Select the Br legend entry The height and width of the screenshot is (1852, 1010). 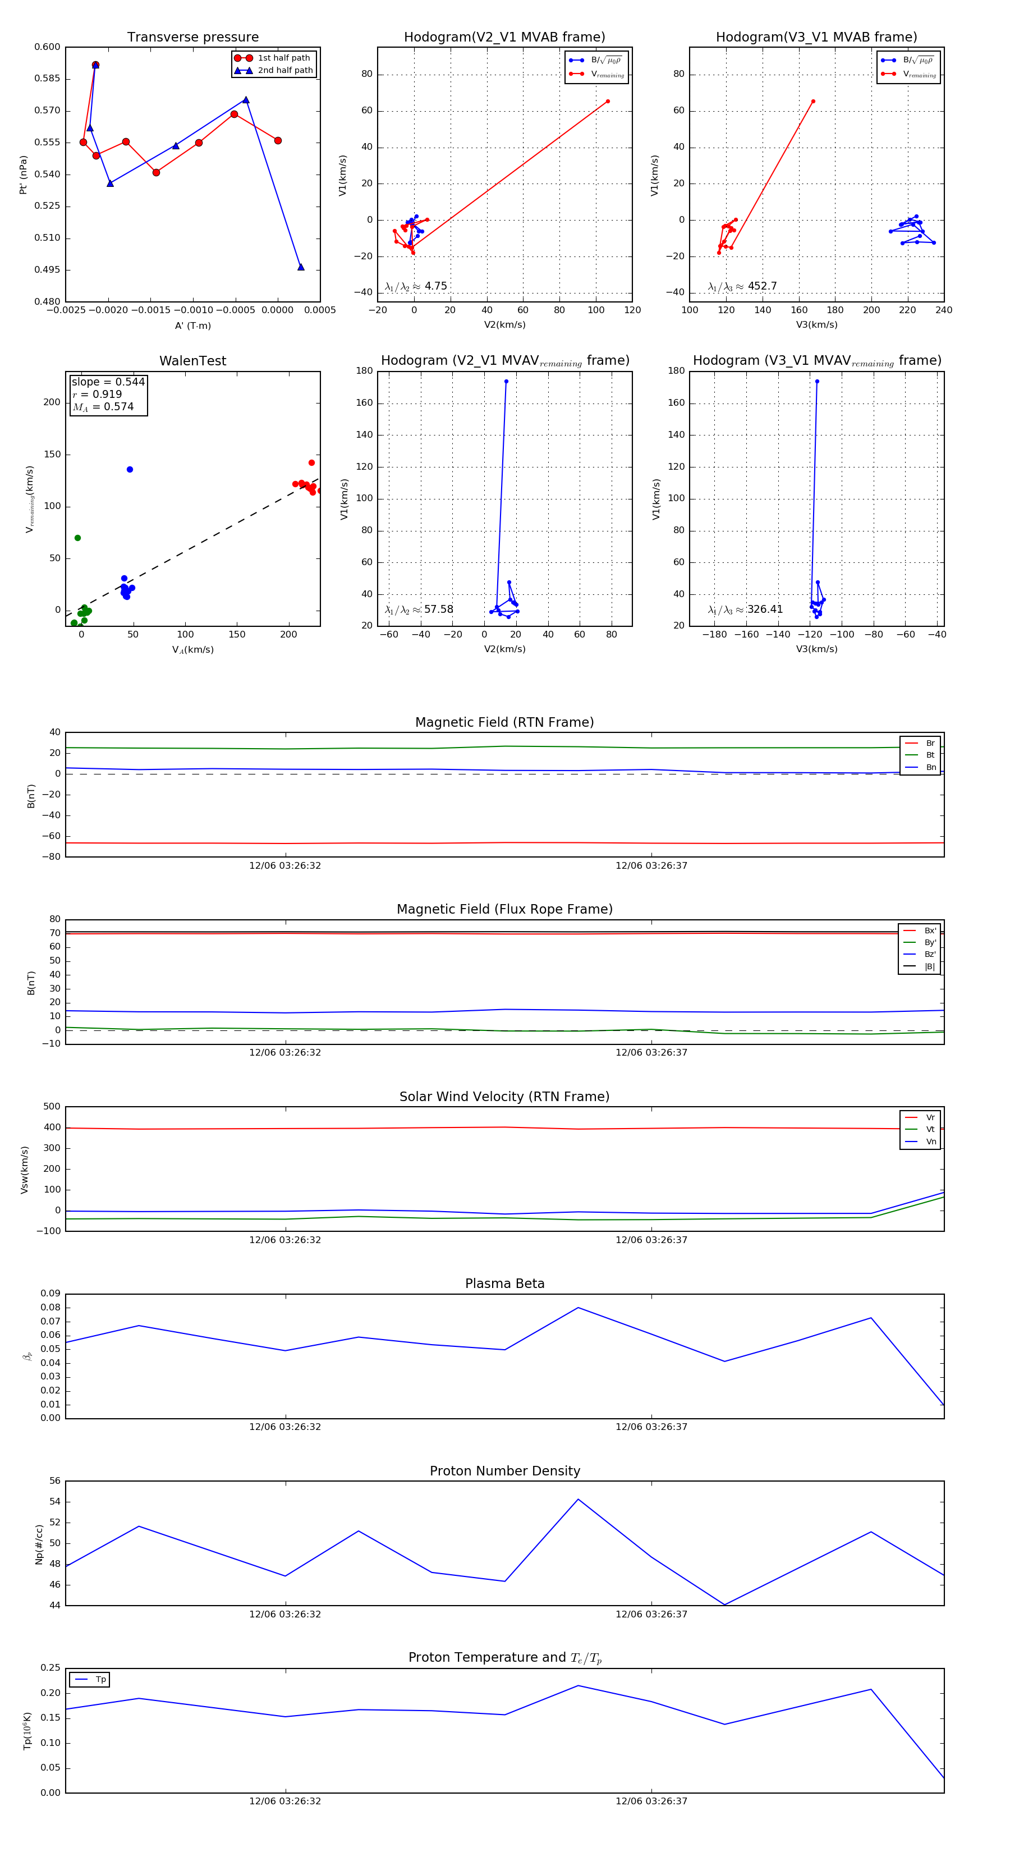(920, 744)
